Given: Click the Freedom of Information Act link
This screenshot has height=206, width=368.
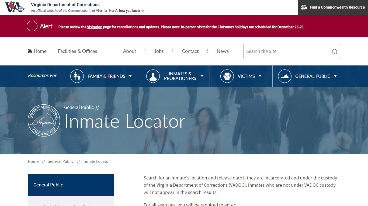Looking at the screenshot, I should pyautogui.click(x=61, y=205).
